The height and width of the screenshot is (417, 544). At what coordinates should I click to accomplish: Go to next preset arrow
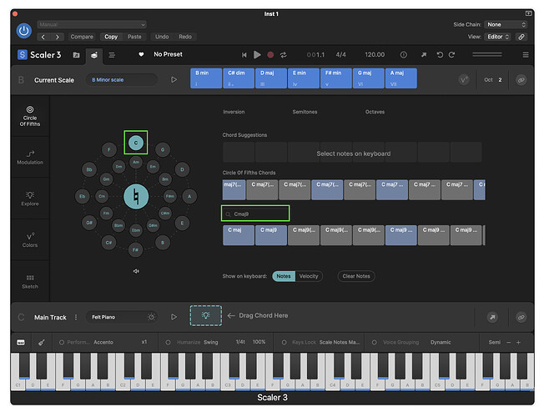click(x=58, y=37)
